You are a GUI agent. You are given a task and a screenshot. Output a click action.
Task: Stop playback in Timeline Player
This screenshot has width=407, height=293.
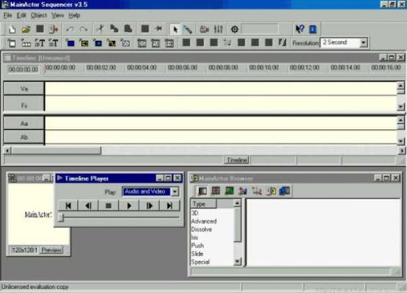(x=108, y=206)
